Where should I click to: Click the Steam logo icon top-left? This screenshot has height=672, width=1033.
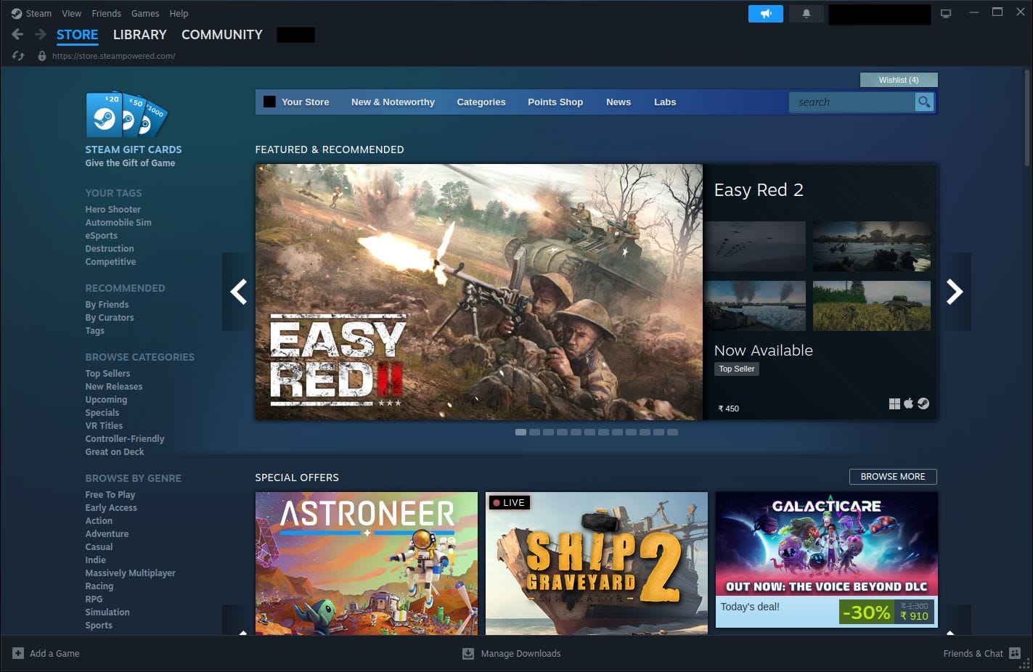17,13
